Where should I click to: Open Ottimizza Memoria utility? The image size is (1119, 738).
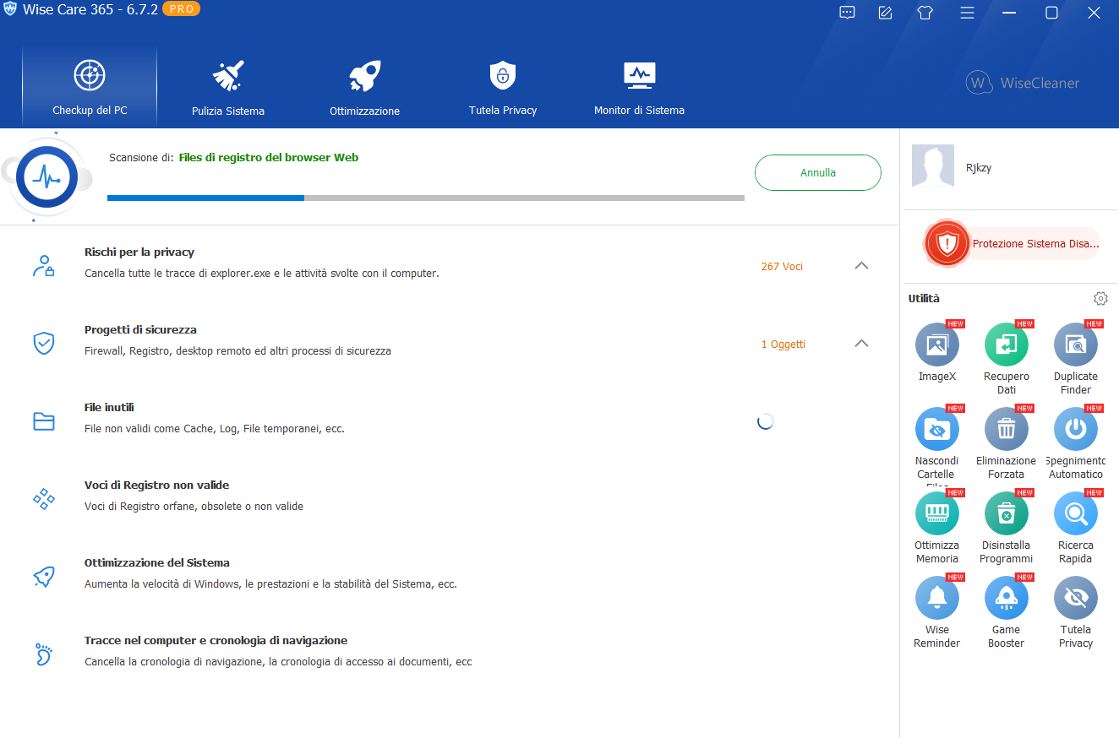[937, 513]
